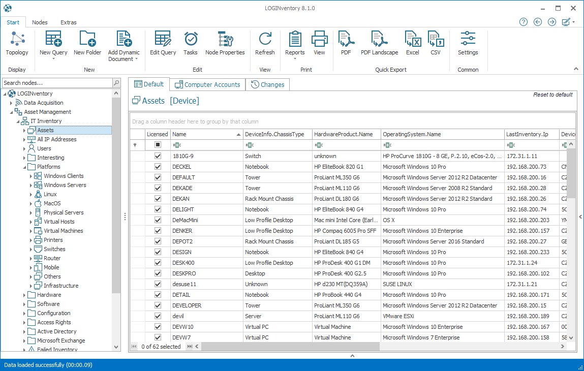The image size is (584, 371).
Task: Select the Printers node
Action: pyautogui.click(x=53, y=240)
